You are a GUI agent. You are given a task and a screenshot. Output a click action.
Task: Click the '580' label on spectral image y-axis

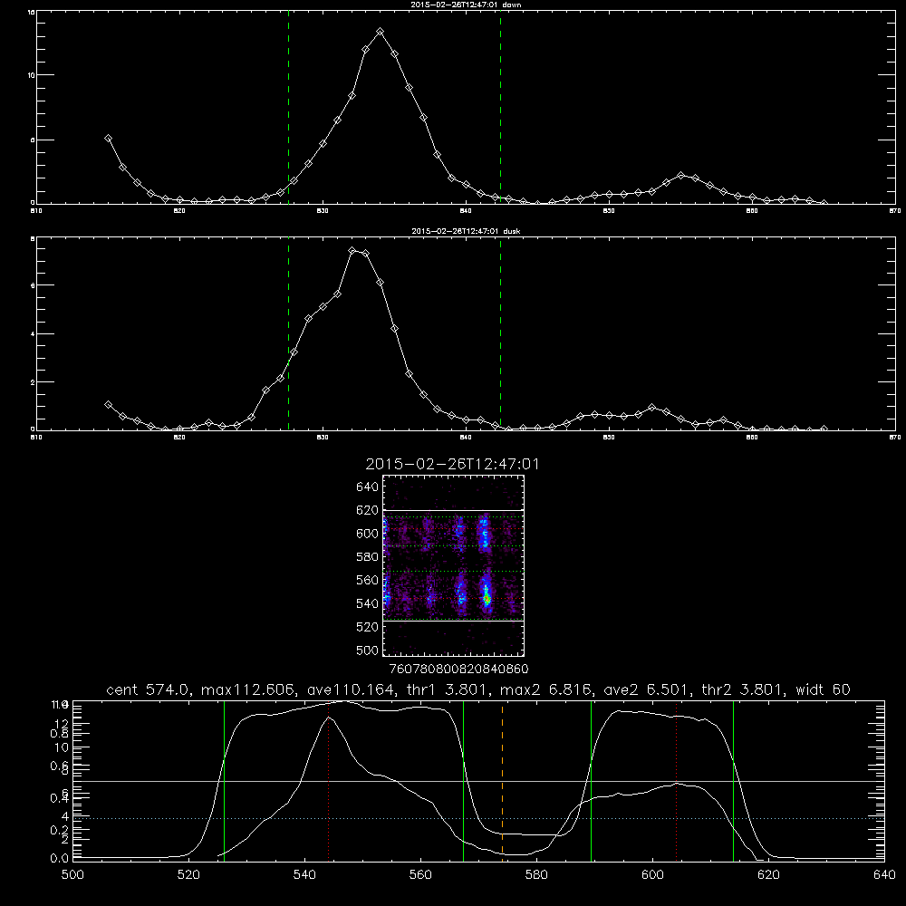coord(367,557)
